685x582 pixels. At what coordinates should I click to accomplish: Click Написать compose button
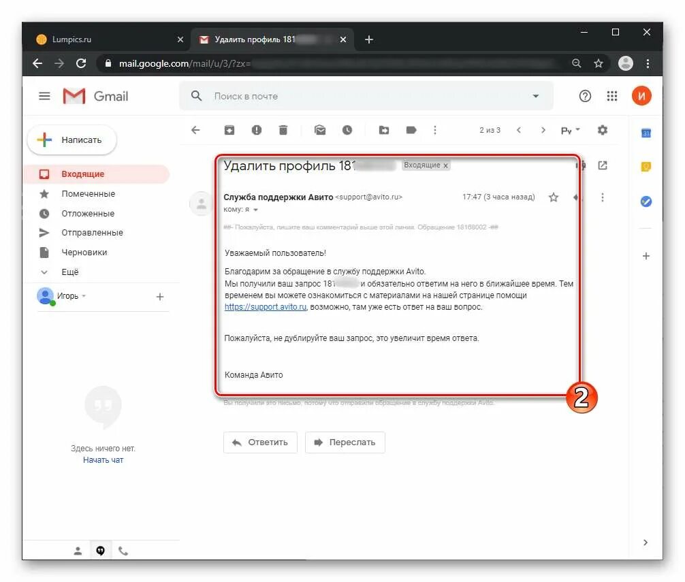click(x=72, y=140)
